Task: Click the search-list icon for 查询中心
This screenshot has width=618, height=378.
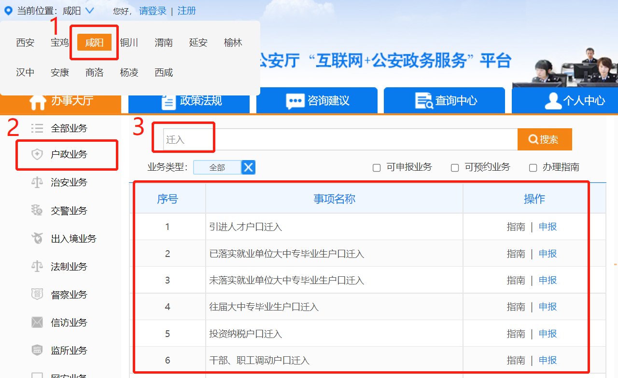Action: [424, 101]
